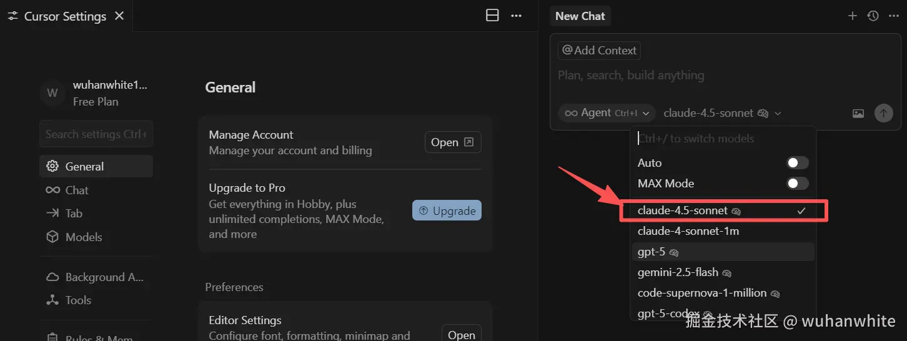Toggle the MAX Mode switch
Screen dimensions: 907x341
point(797,184)
